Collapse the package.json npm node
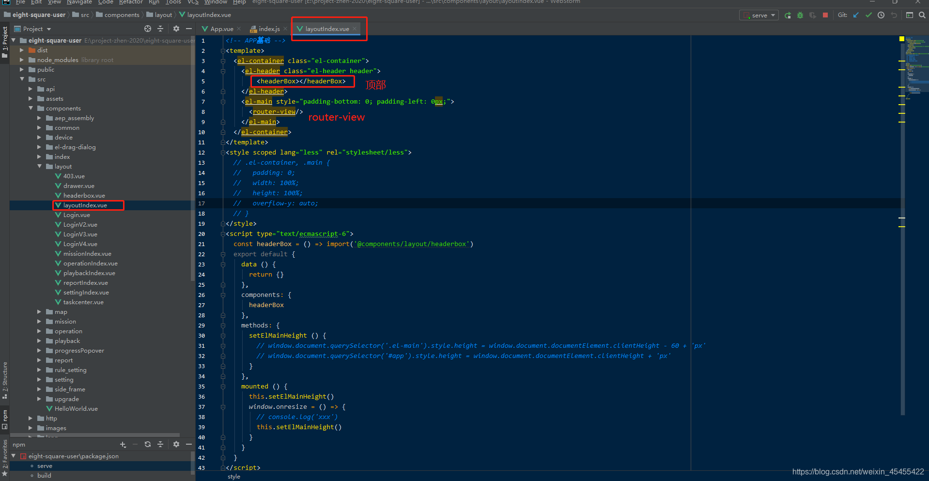The image size is (929, 481). [x=14, y=456]
